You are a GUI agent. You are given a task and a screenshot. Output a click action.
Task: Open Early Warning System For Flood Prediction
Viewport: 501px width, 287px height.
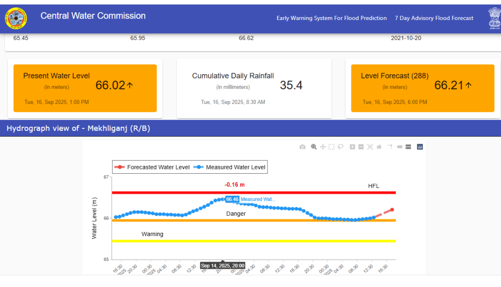332,18
